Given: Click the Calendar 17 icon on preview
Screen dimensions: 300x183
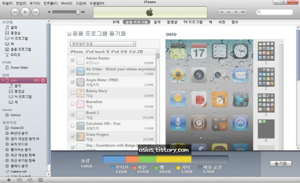Looking at the screenshot, I should tap(199, 51).
